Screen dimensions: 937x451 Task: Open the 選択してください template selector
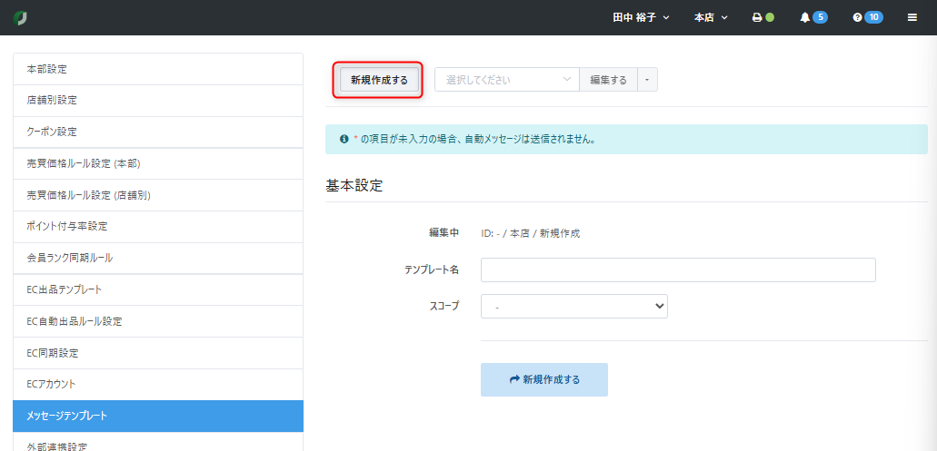tap(507, 80)
